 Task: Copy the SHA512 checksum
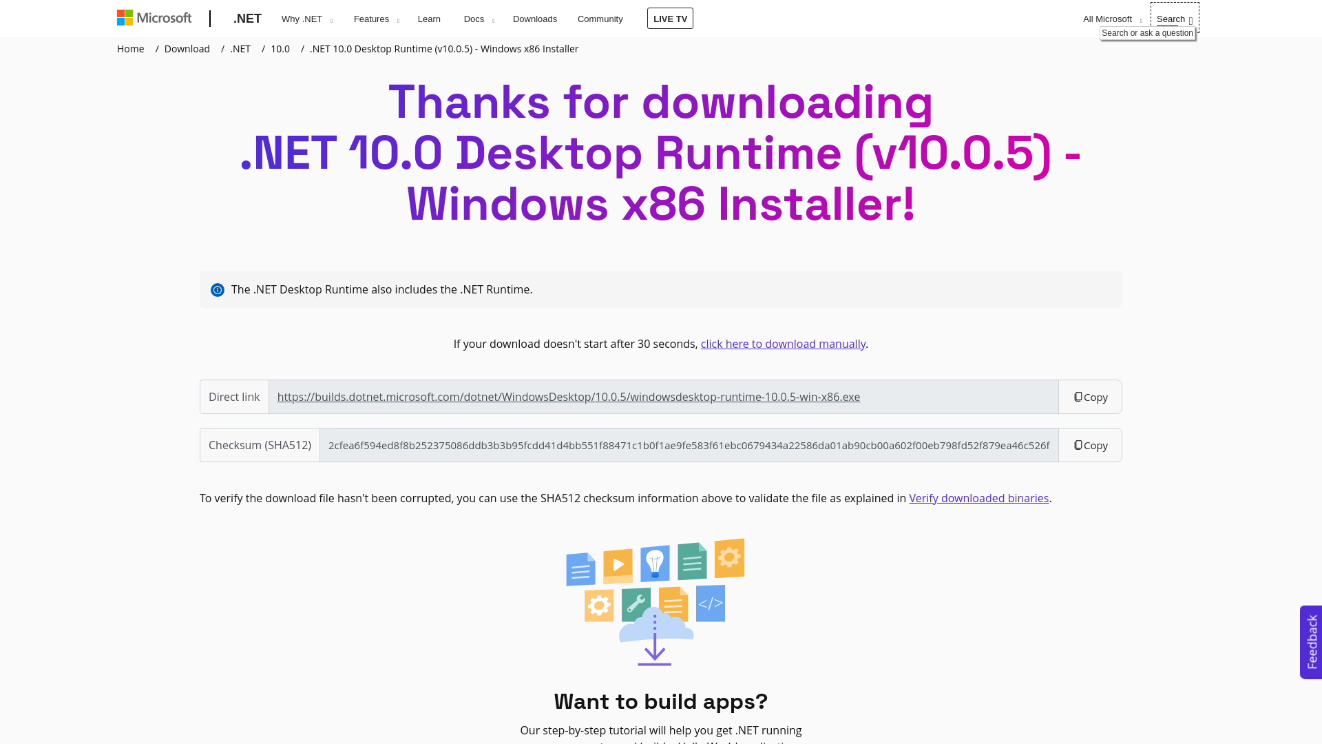pos(1090,445)
